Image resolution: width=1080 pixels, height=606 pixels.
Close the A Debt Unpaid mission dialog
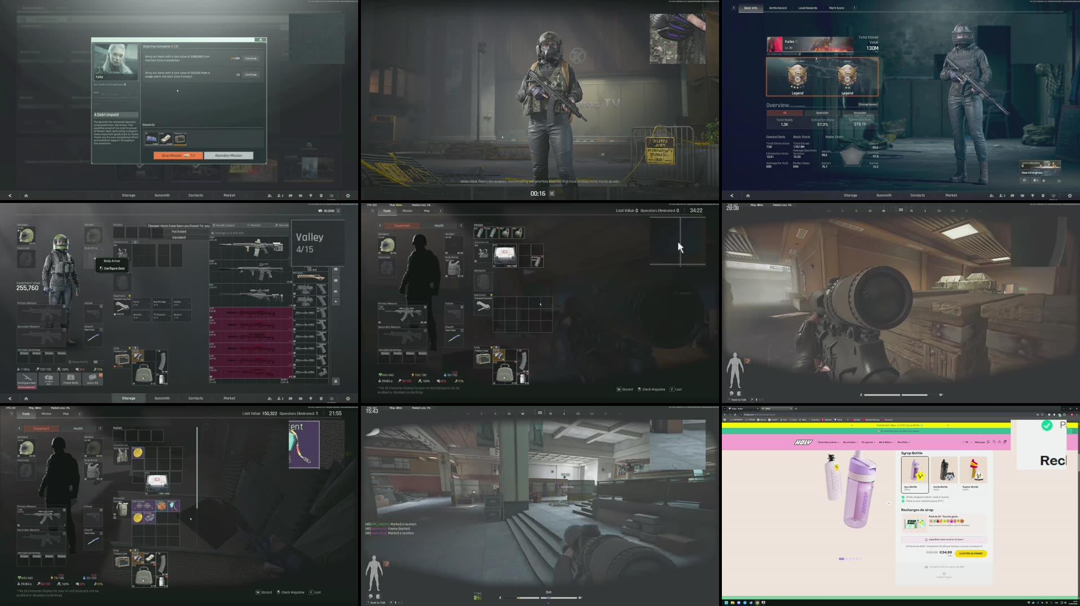[261, 39]
